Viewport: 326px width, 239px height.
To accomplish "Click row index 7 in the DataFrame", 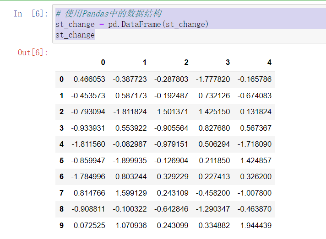I will point(61,193).
